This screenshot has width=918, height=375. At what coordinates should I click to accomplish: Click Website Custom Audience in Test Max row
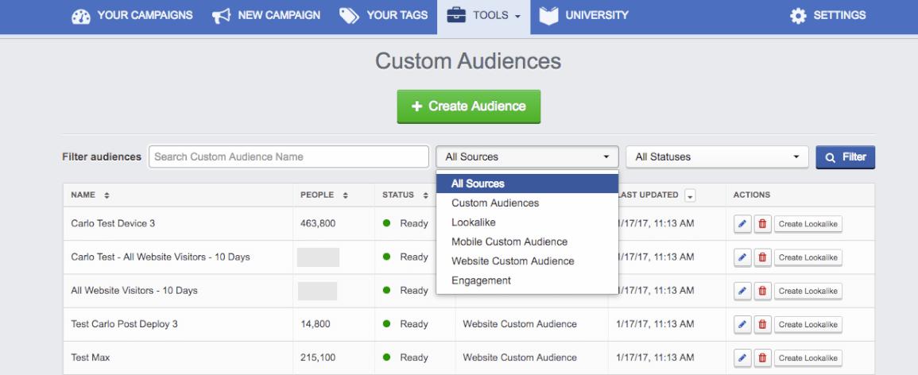point(520,358)
